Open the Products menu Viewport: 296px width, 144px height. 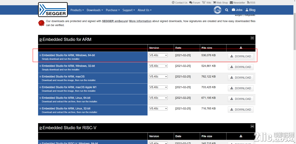pyautogui.click(x=77, y=10)
